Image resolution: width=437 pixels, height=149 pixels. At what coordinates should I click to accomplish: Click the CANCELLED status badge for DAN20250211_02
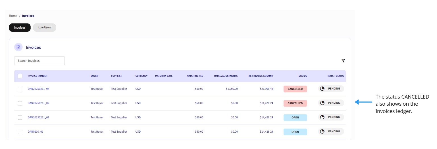click(295, 103)
